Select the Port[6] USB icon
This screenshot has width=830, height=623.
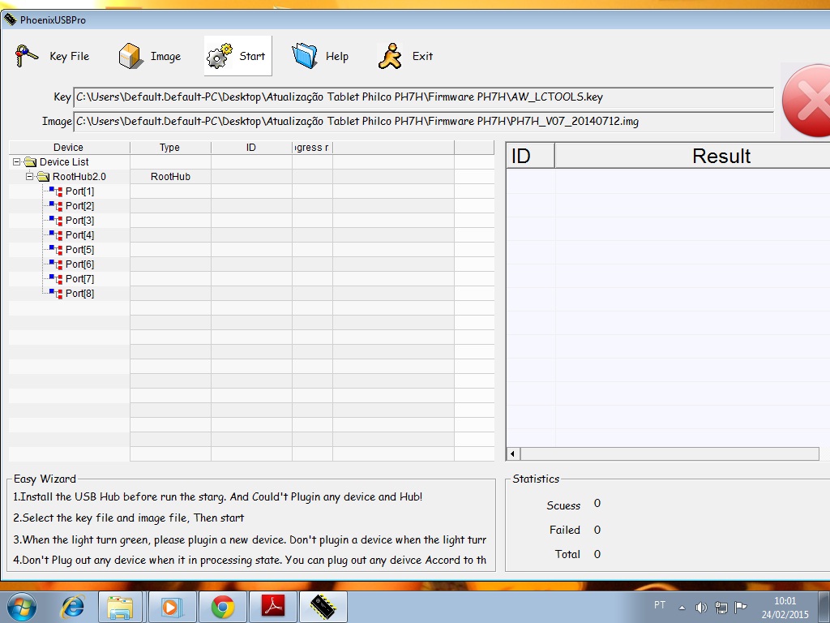tap(56, 264)
